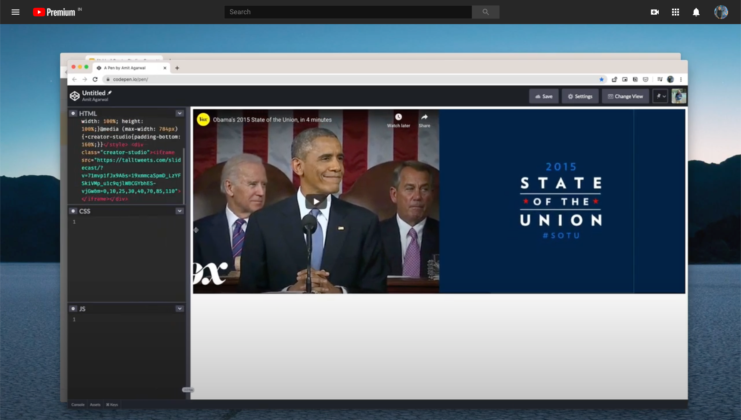Image resolution: width=741 pixels, height=420 pixels.
Task: Open the Console panel
Action: tap(78, 404)
